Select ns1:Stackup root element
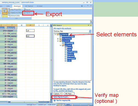Screen dimensions: 138x106 [x=64, y=34]
